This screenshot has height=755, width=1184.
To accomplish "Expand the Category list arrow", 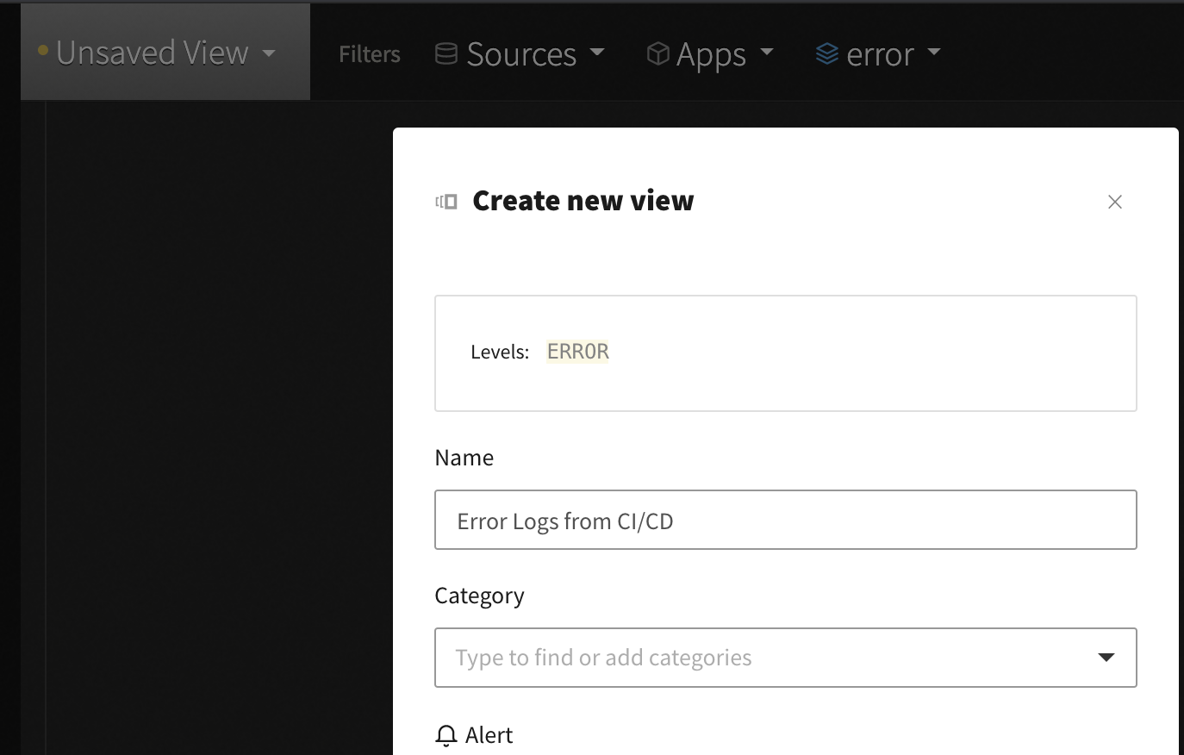I will coord(1106,658).
